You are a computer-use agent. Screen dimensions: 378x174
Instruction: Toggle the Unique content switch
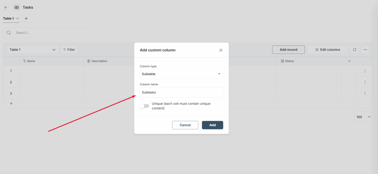click(x=144, y=106)
